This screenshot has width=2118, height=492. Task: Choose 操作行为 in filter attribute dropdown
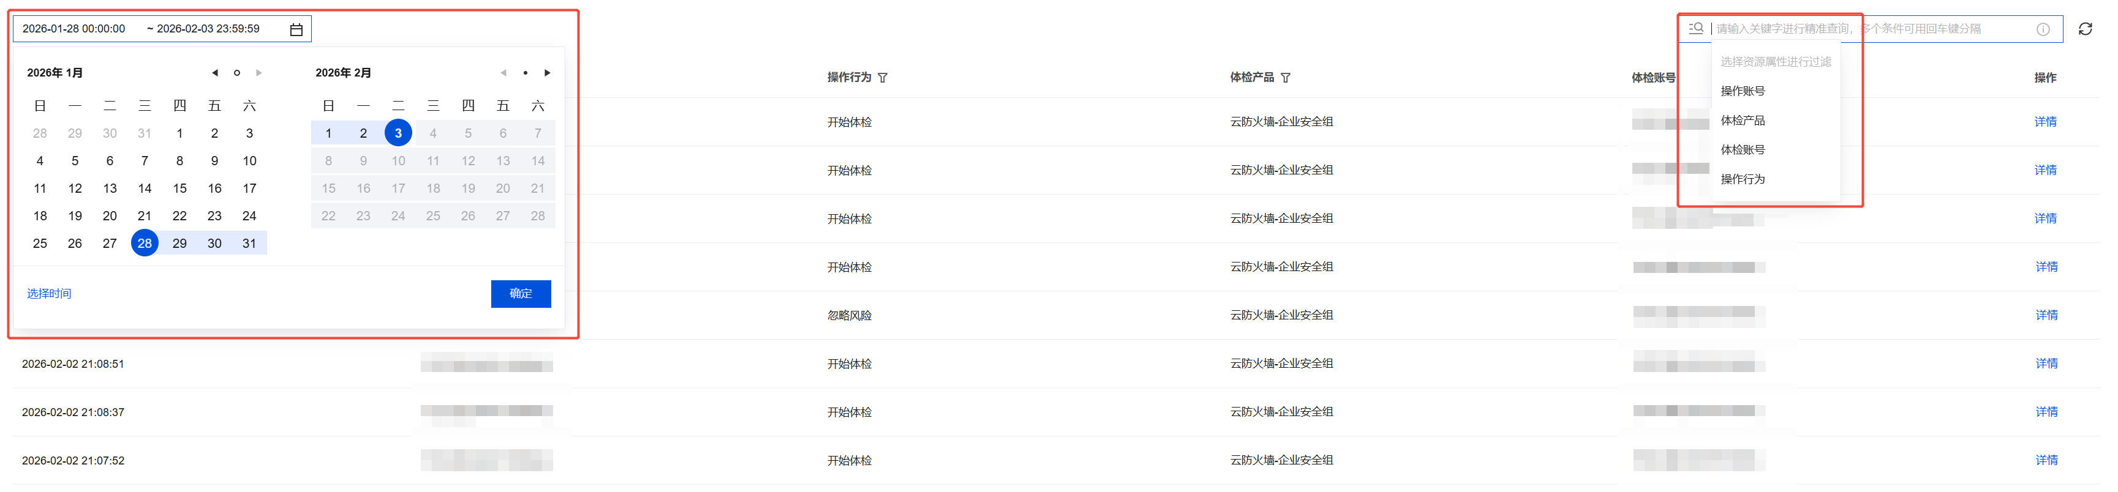pyautogui.click(x=1743, y=180)
